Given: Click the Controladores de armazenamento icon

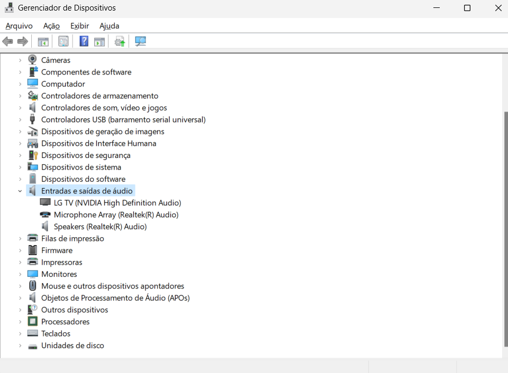Looking at the screenshot, I should tap(33, 96).
